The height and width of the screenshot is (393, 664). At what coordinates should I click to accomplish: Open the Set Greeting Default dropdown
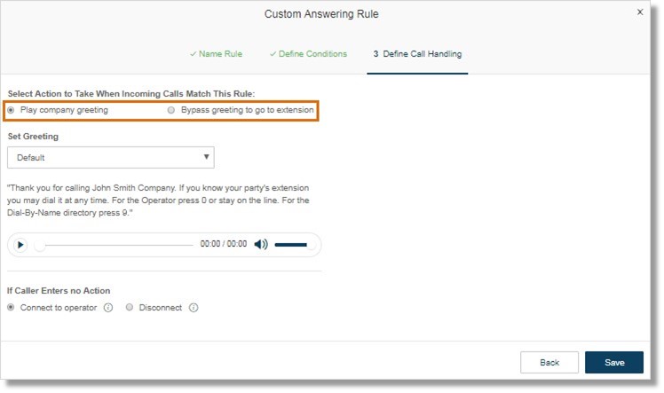coord(111,157)
